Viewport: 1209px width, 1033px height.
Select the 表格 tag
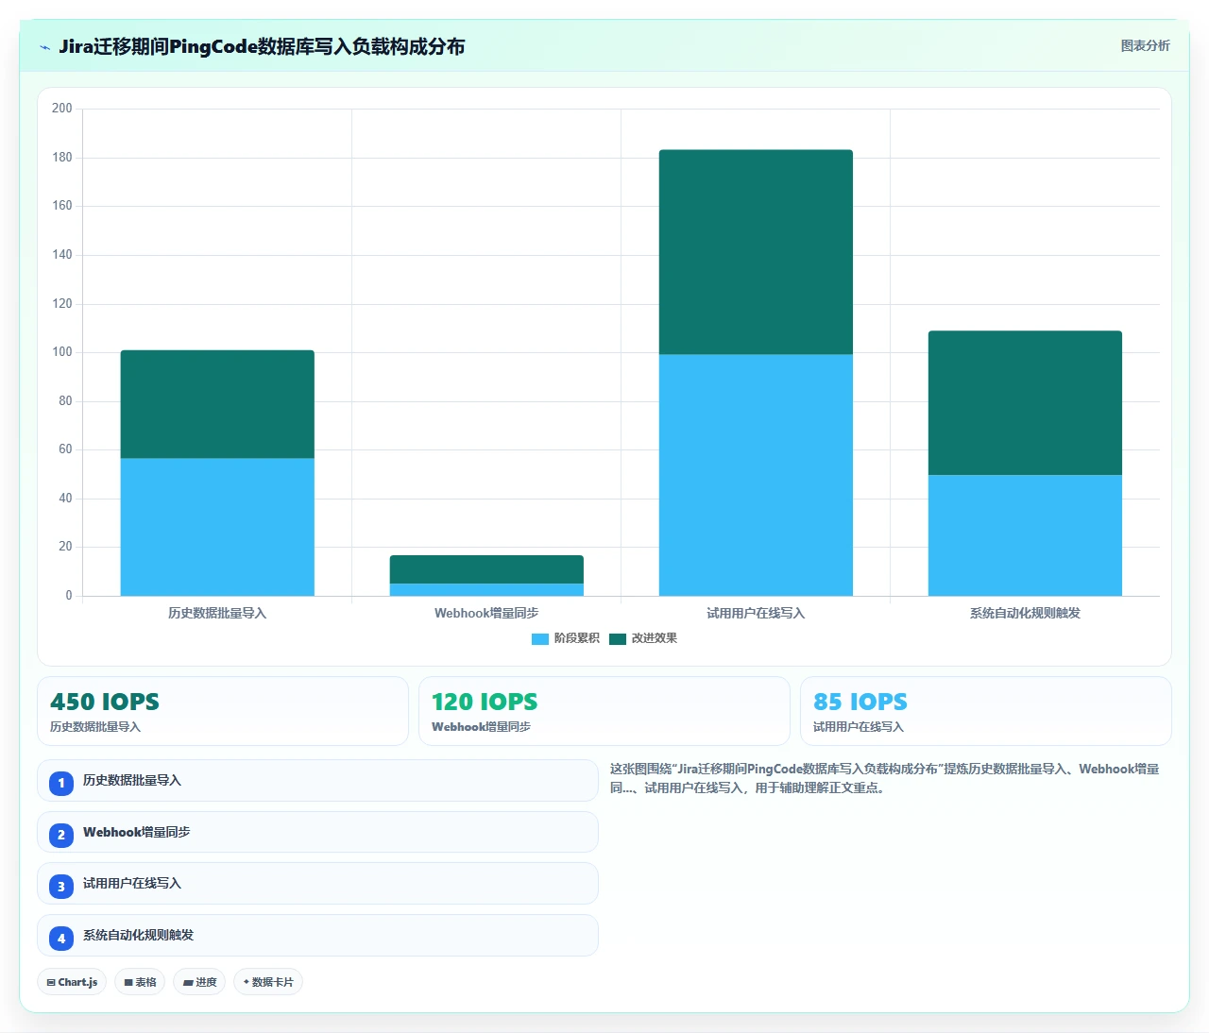pos(140,982)
